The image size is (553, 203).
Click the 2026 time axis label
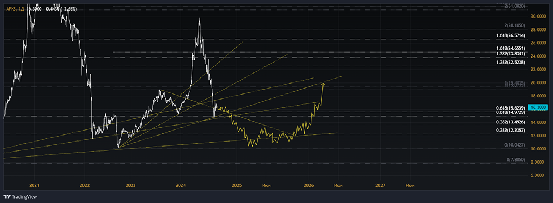(x=309, y=185)
